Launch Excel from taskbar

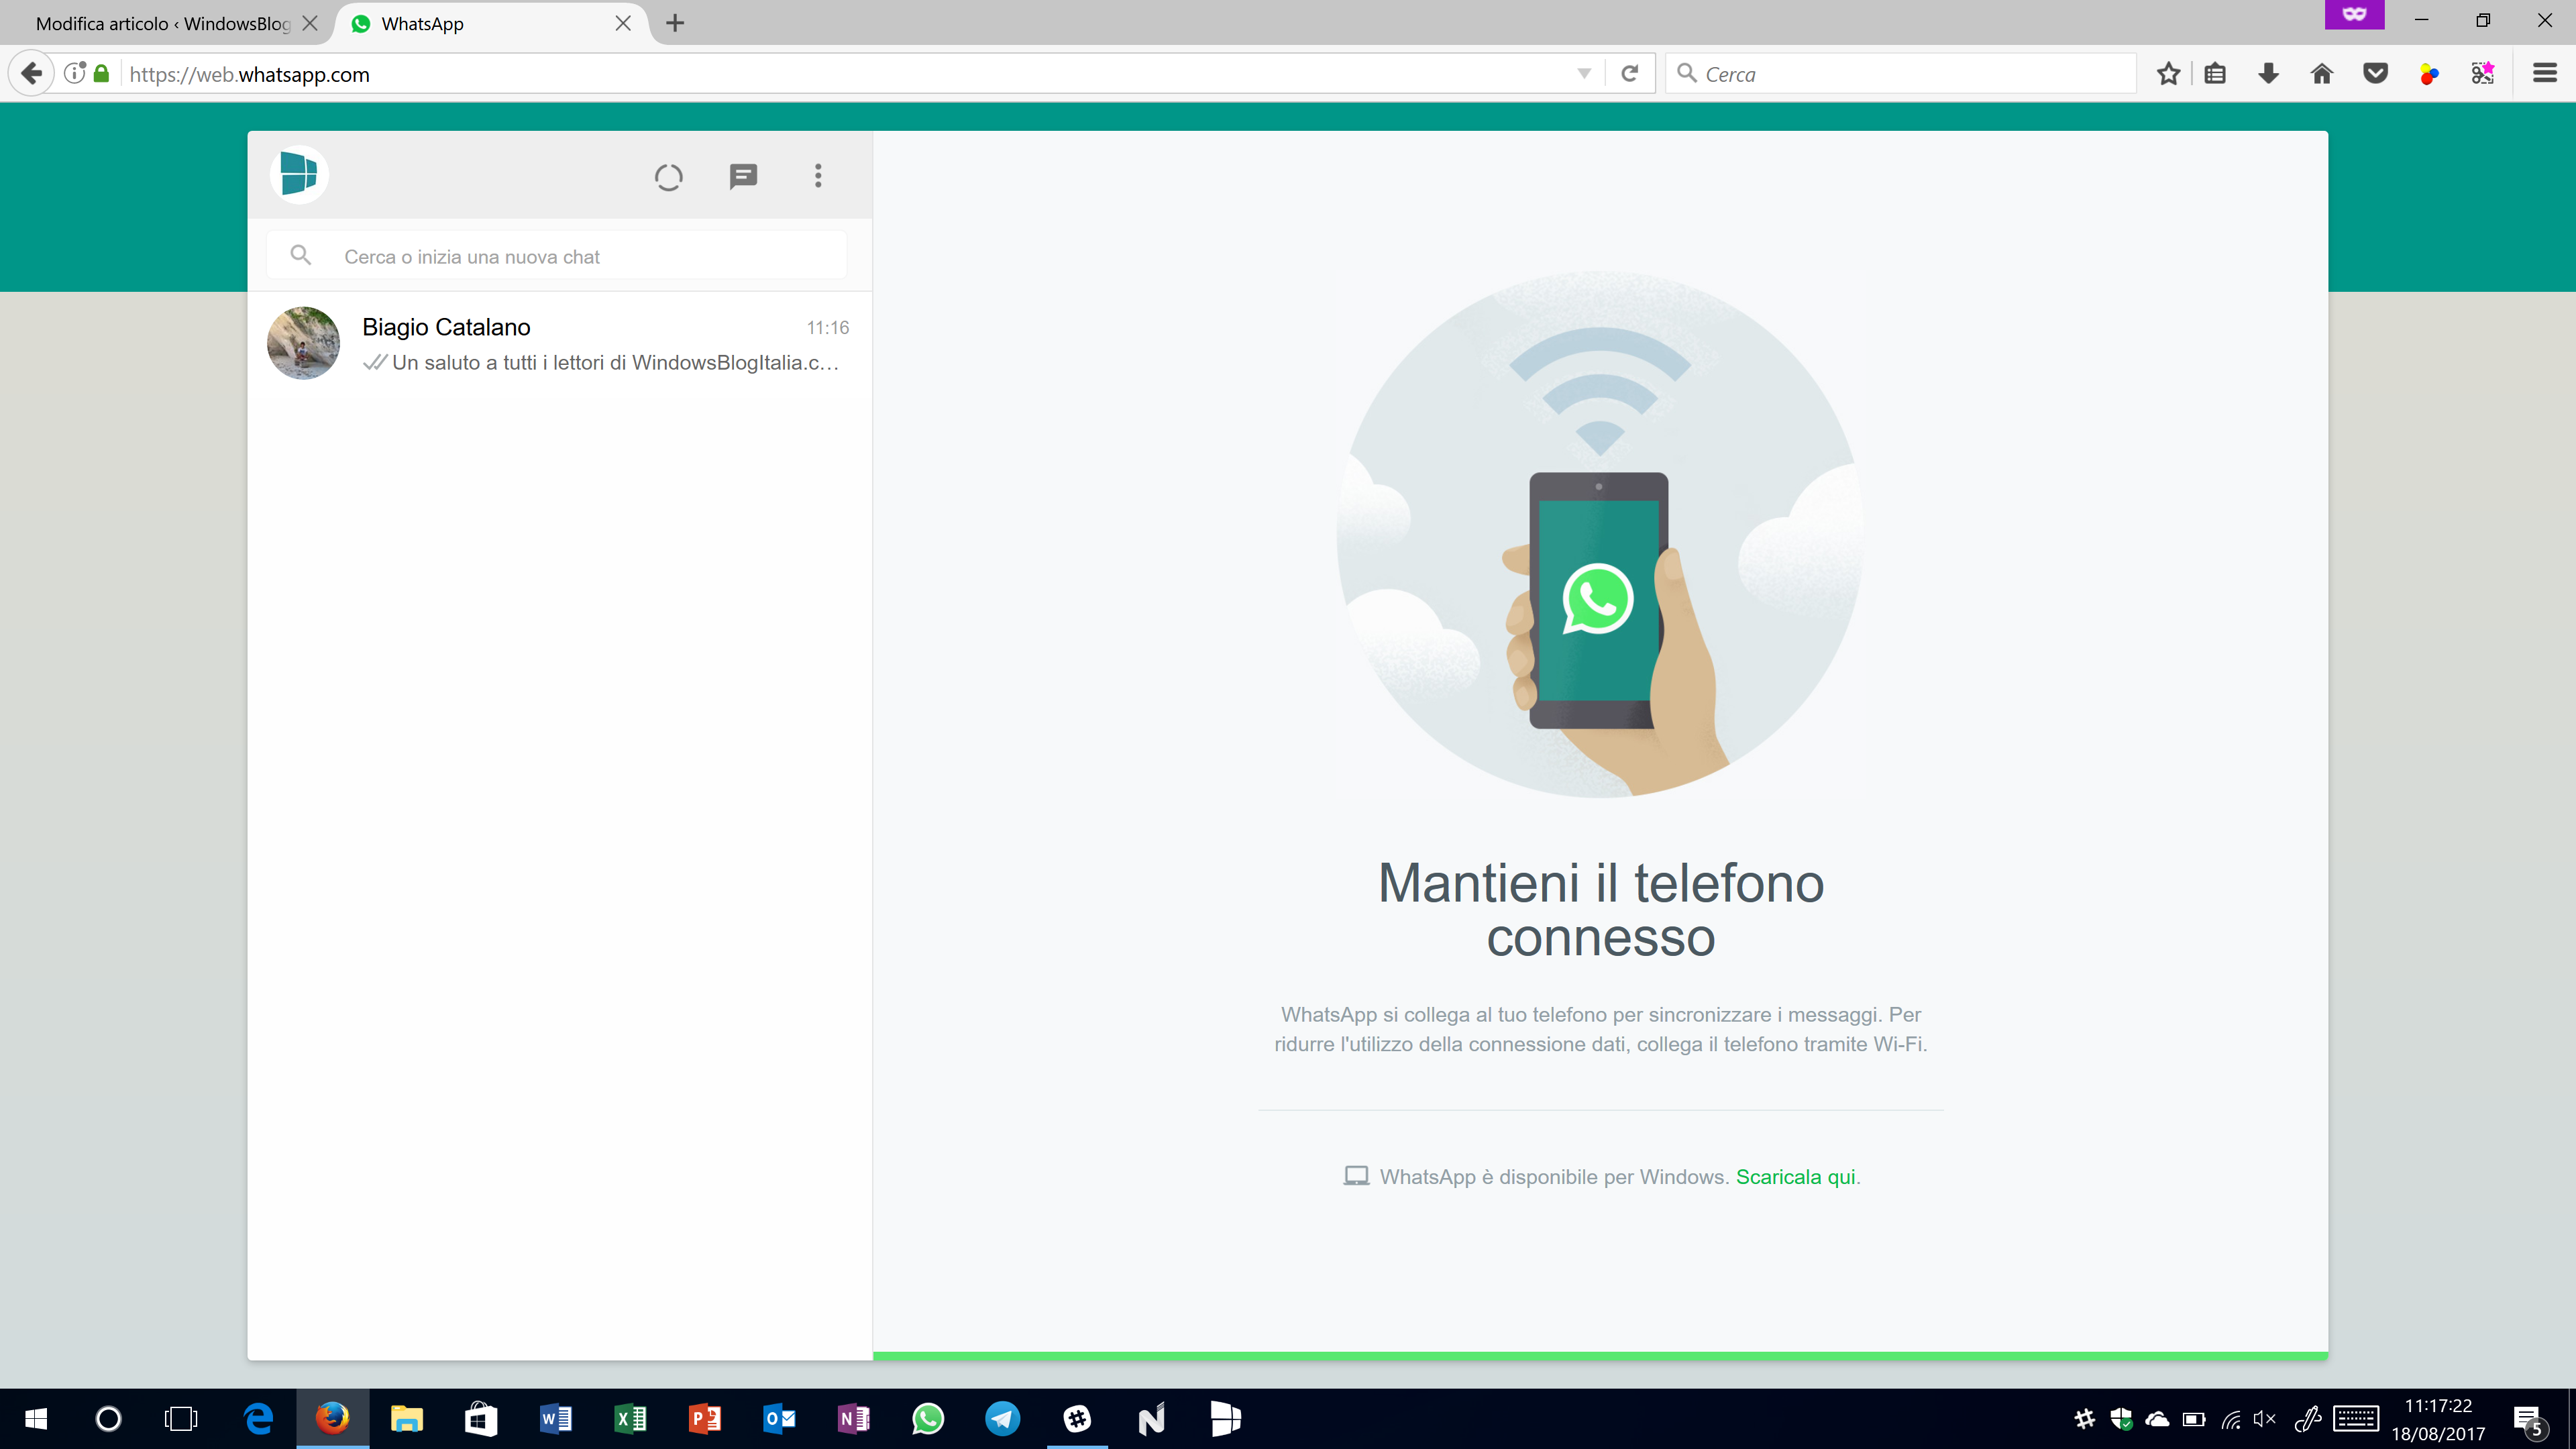630,1419
